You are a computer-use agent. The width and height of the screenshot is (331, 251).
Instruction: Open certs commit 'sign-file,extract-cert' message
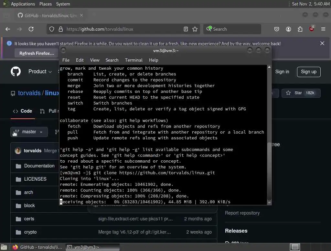click(x=135, y=219)
